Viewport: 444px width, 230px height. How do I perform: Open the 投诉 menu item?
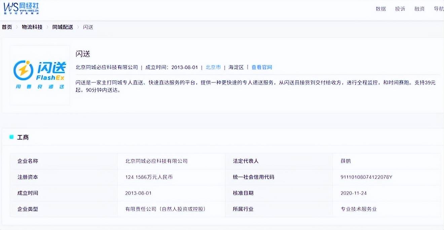(x=400, y=9)
